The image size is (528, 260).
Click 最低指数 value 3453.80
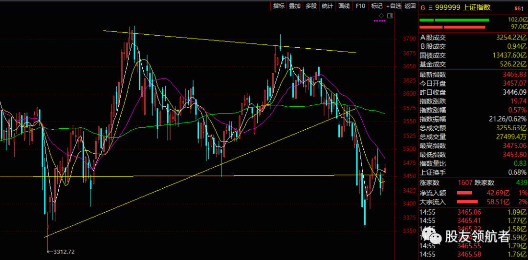click(x=513, y=155)
